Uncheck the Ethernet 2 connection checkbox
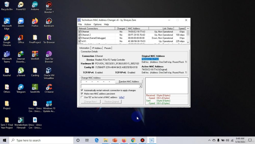 pyautogui.click(x=80, y=35)
